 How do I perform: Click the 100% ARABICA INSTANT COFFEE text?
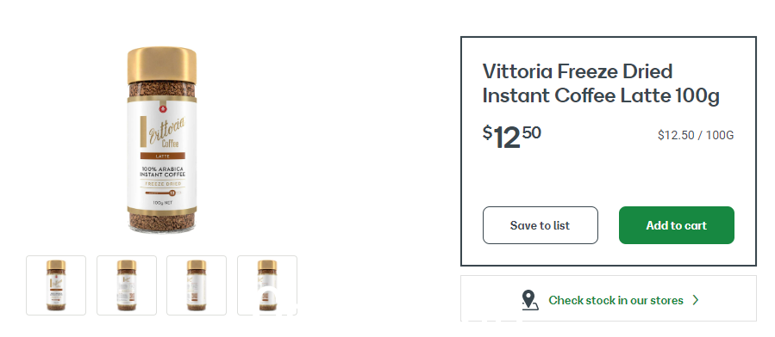coord(163,172)
